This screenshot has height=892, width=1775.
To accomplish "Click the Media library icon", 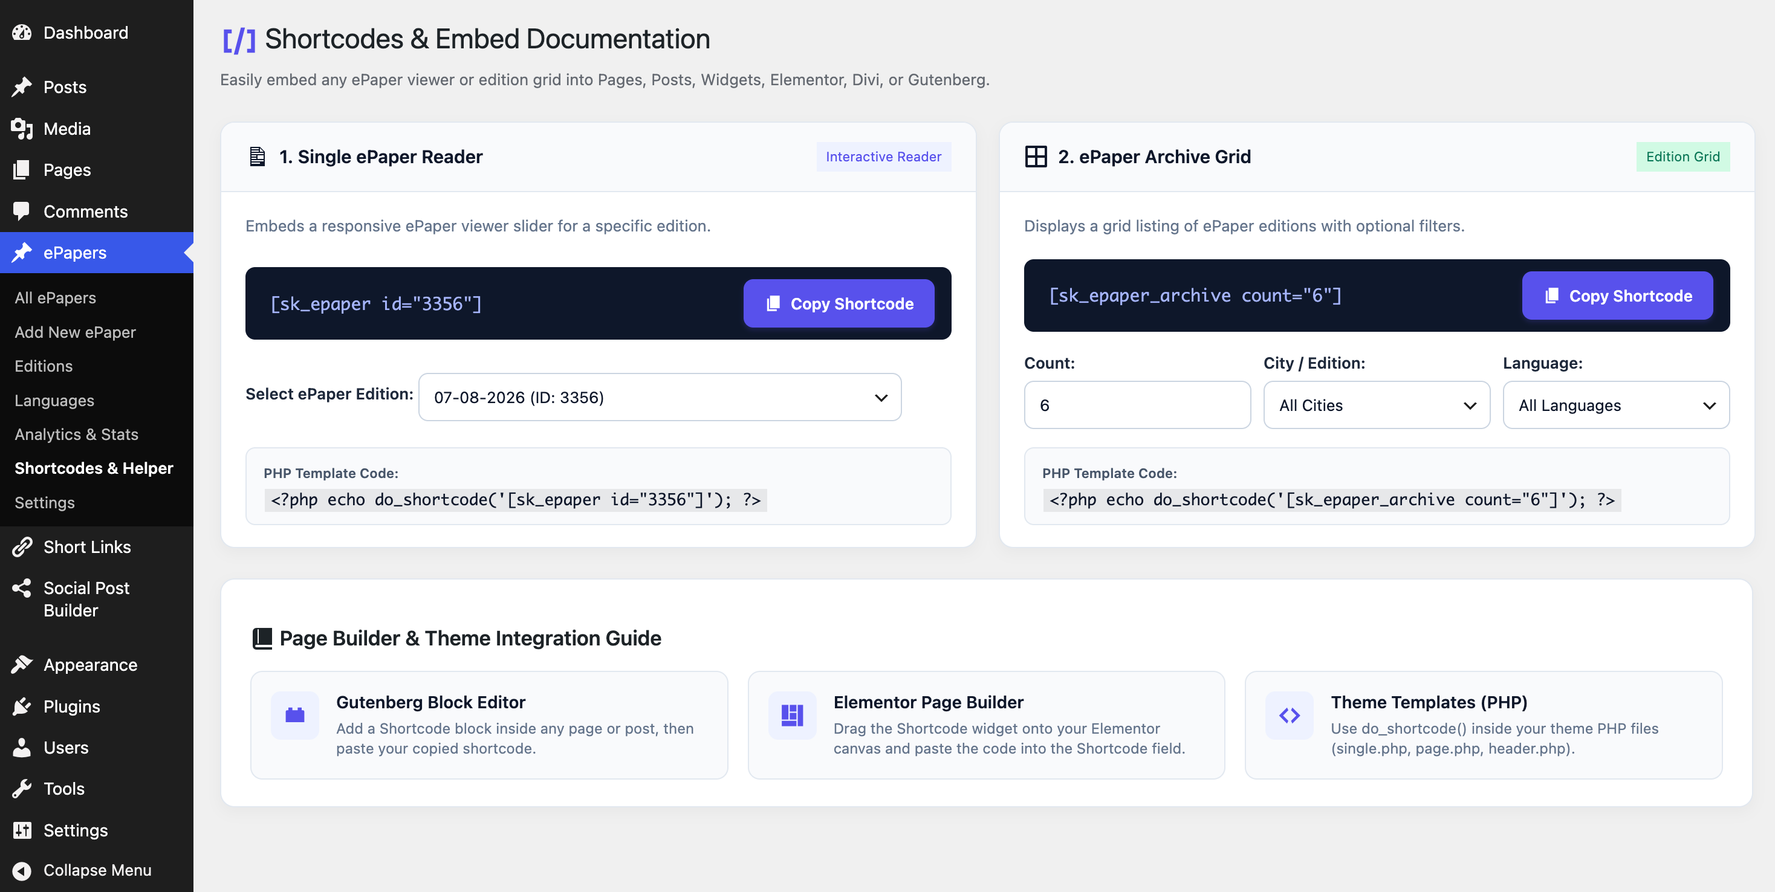I will coord(22,129).
